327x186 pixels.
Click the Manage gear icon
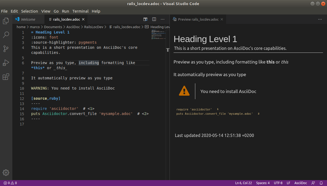point(6,173)
